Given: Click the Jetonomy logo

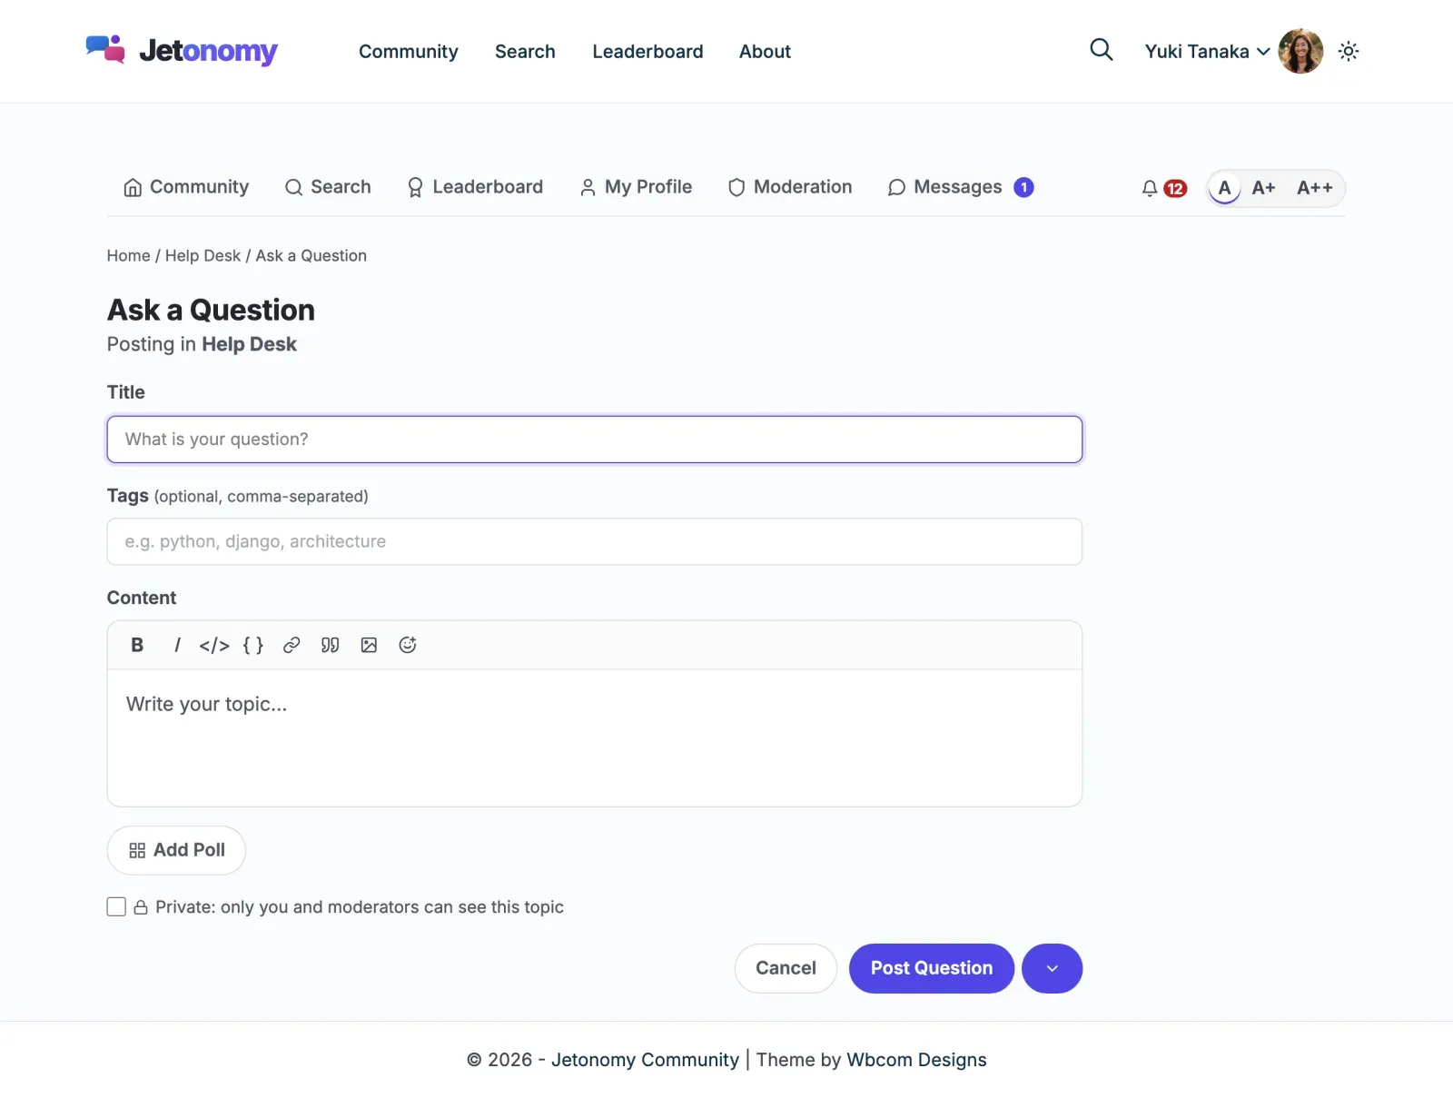Looking at the screenshot, I should pyautogui.click(x=182, y=51).
